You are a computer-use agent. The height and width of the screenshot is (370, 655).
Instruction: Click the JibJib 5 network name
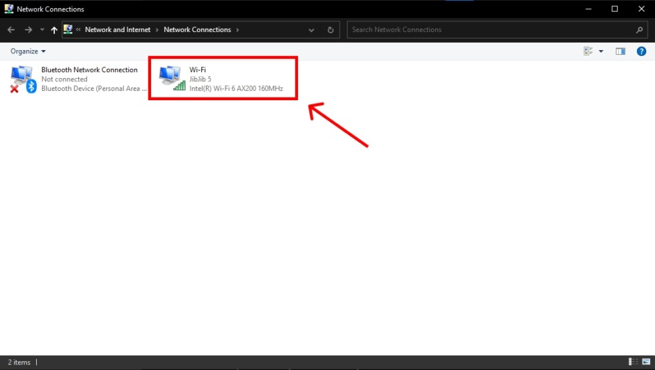200,79
